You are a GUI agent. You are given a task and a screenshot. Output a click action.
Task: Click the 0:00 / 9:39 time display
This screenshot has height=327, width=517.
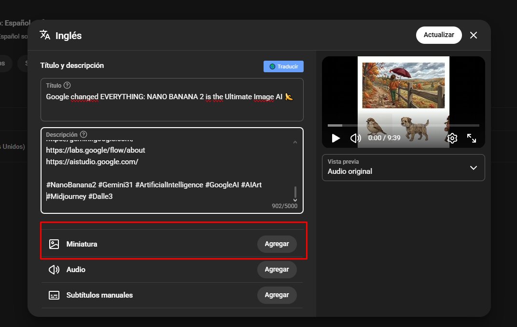pyautogui.click(x=384, y=138)
